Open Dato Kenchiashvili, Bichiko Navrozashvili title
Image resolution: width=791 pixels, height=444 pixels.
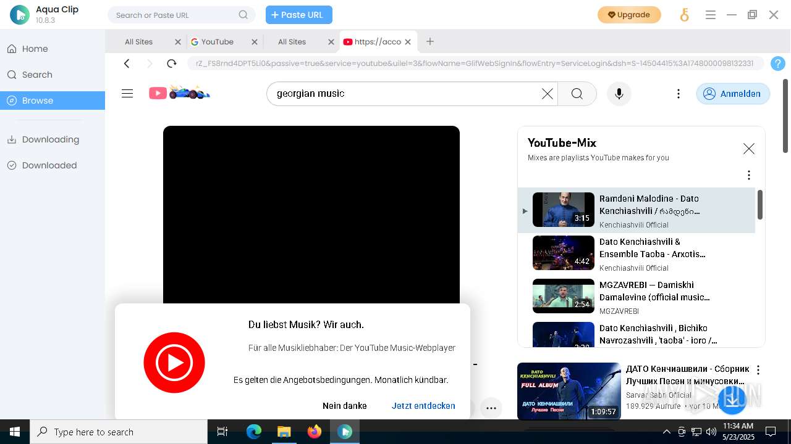tap(659, 334)
